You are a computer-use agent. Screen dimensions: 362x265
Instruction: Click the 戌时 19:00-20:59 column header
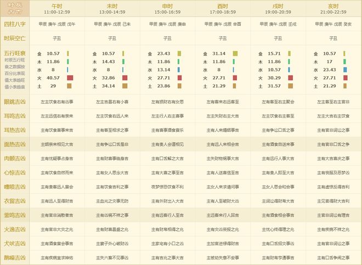point(278,9)
